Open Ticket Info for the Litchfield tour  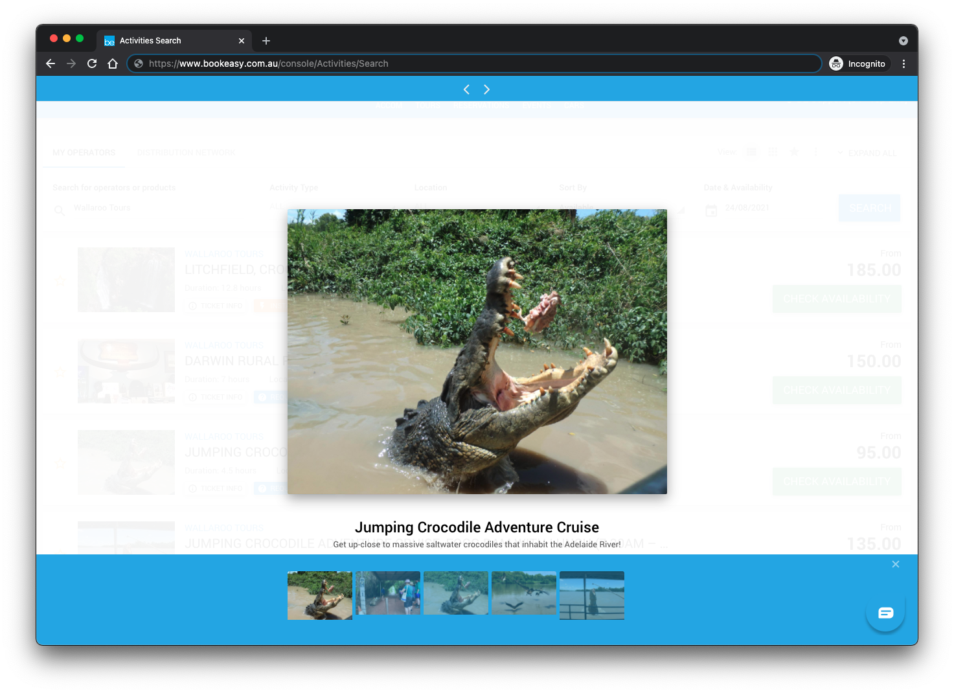216,306
